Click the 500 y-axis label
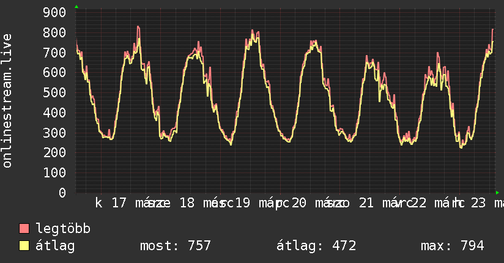 (54, 93)
